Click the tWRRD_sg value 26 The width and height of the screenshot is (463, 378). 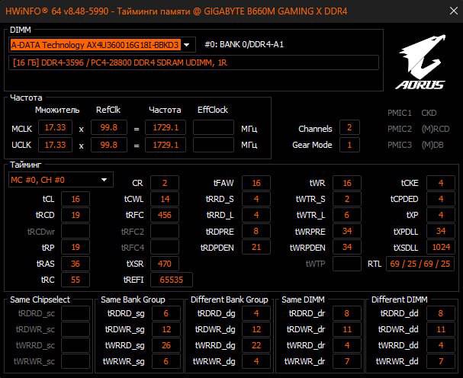(x=166, y=345)
